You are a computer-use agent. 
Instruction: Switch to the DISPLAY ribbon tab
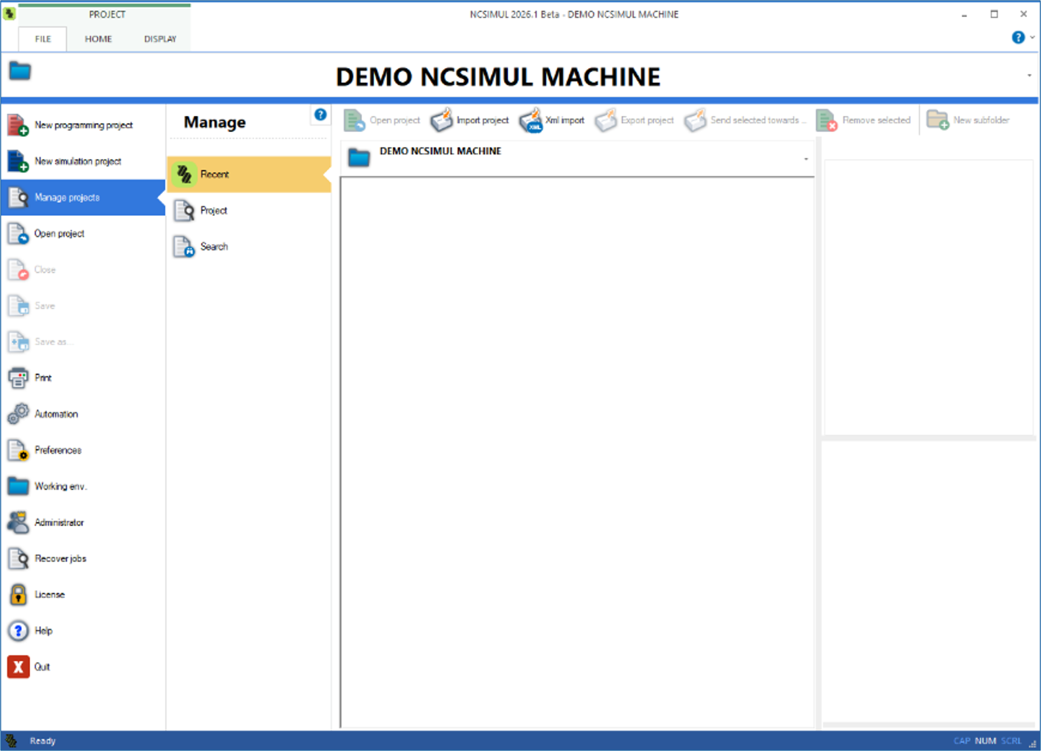(x=160, y=39)
